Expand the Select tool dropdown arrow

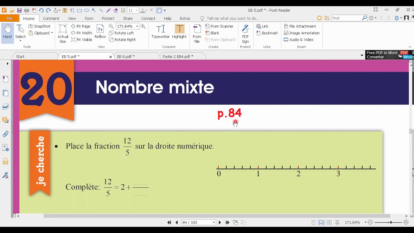pos(20,41)
